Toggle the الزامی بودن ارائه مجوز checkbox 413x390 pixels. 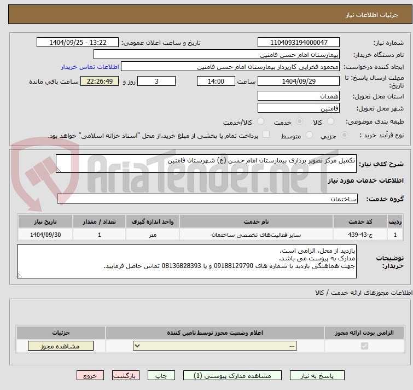[364, 346]
